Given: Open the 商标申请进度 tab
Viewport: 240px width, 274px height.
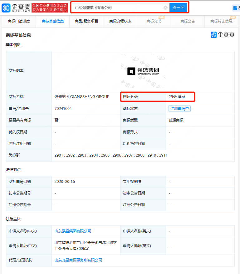Looking at the screenshot, I should coord(19,21).
